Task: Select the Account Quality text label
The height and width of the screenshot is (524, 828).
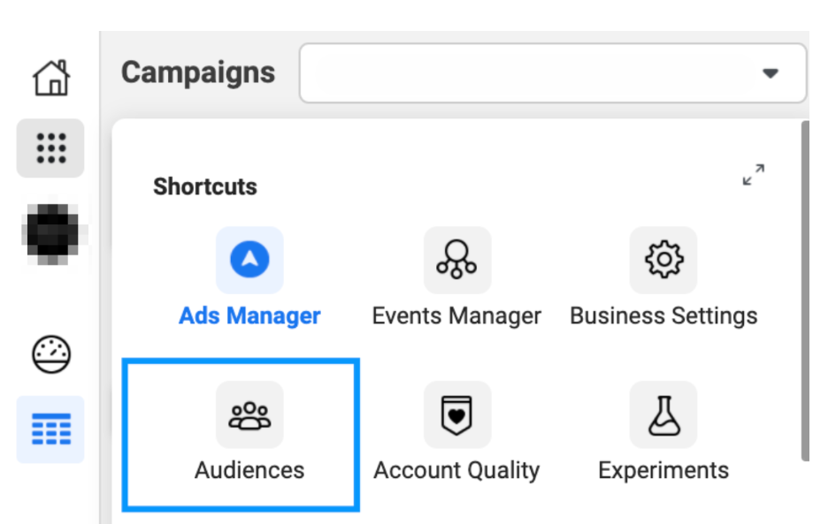Action: (456, 470)
